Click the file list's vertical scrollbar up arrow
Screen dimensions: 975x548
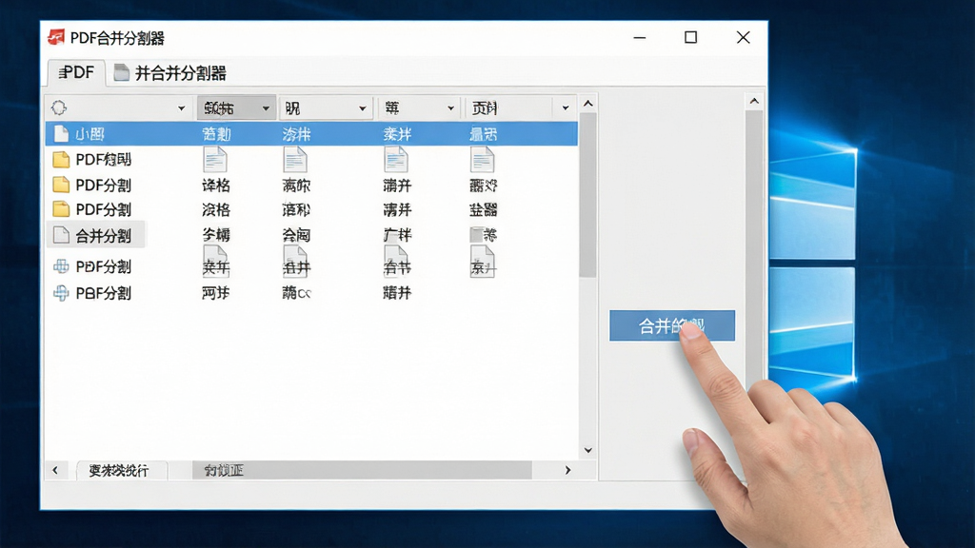point(588,104)
